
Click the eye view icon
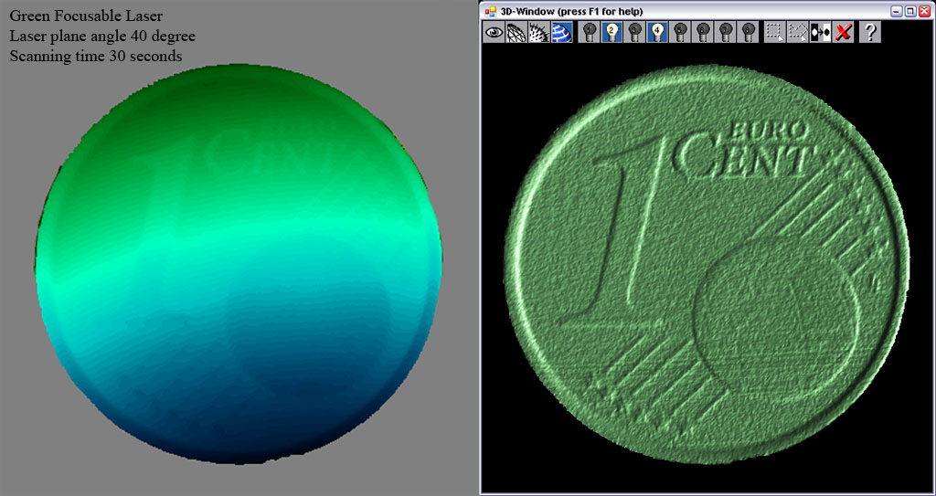tap(494, 33)
